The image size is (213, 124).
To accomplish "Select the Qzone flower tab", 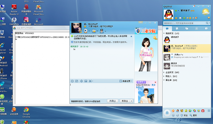I will pos(177,29).
